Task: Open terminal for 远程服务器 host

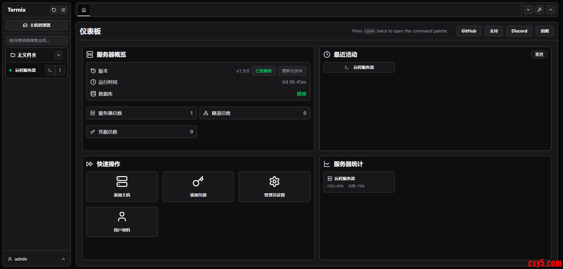Action: pos(50,70)
